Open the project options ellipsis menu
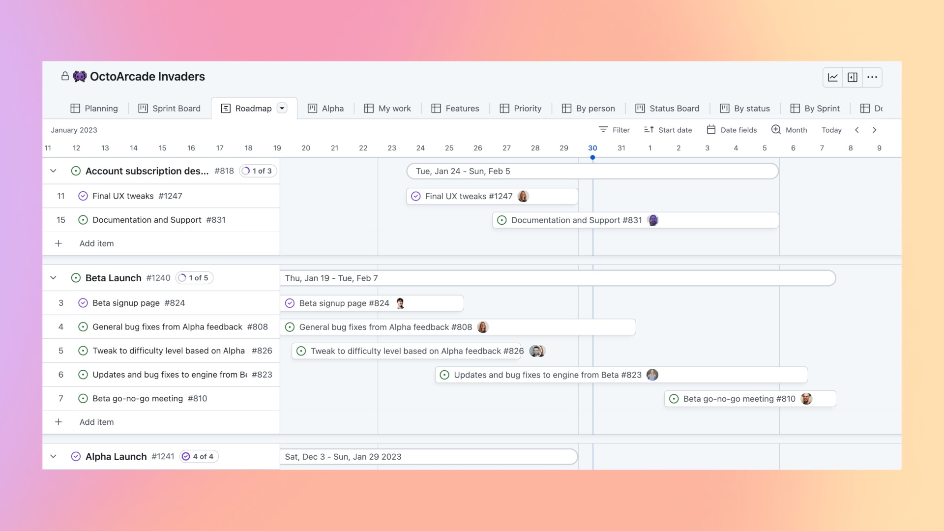 pyautogui.click(x=873, y=77)
